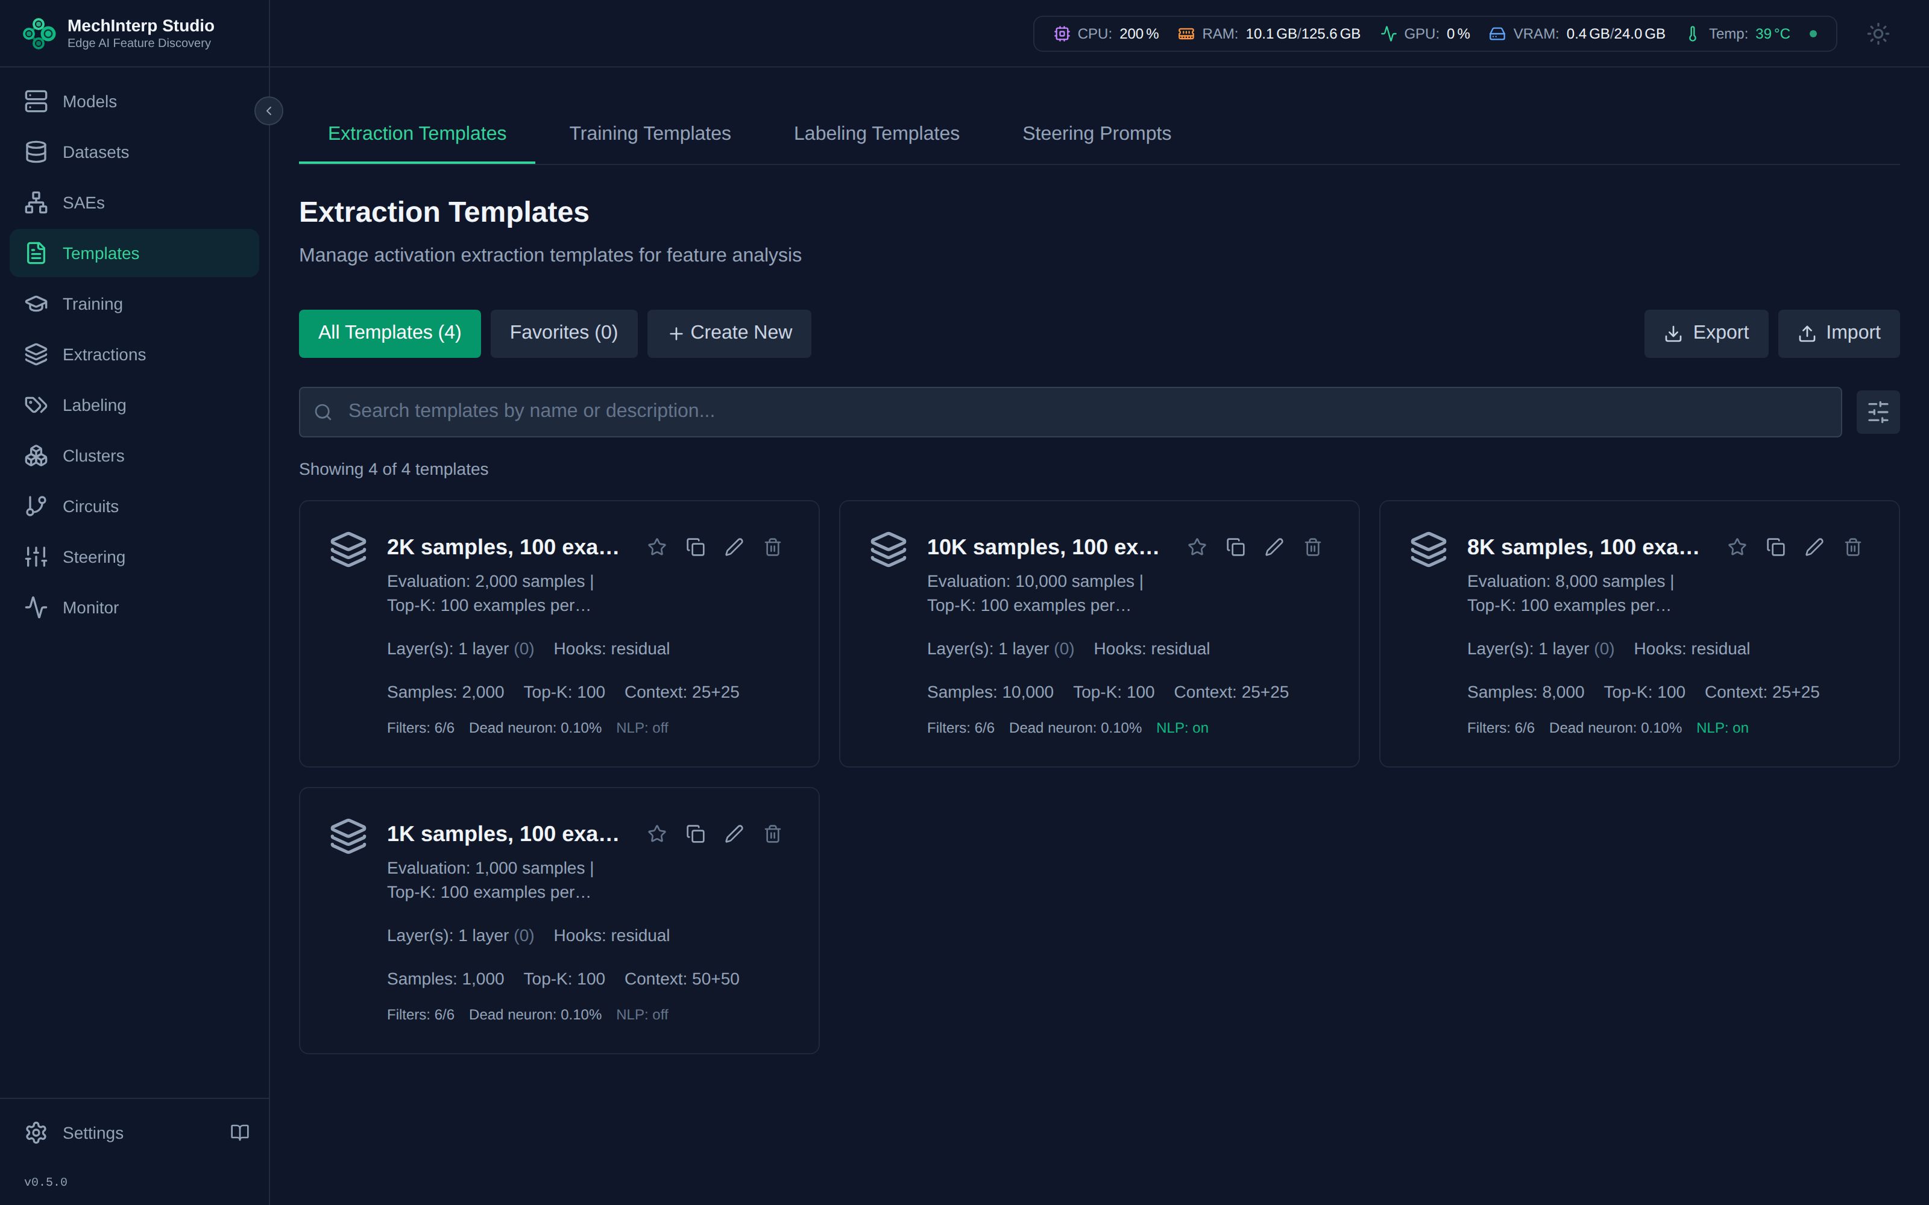Switch to the Steering Prompts tab
This screenshot has width=1929, height=1205.
(1097, 134)
